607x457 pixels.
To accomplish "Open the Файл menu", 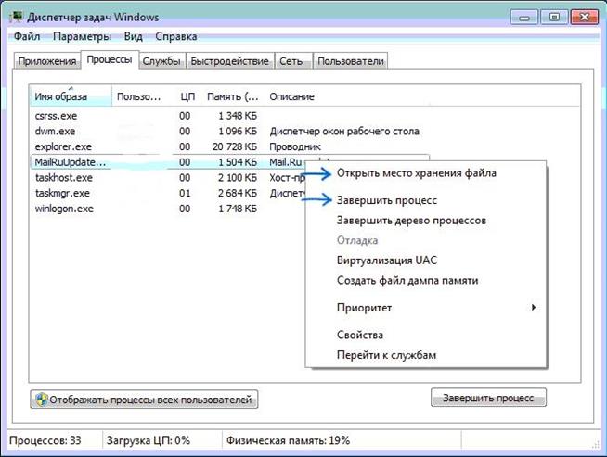I will click(x=28, y=36).
